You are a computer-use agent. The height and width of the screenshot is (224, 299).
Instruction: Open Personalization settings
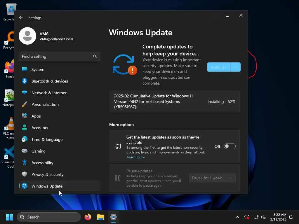point(60,104)
